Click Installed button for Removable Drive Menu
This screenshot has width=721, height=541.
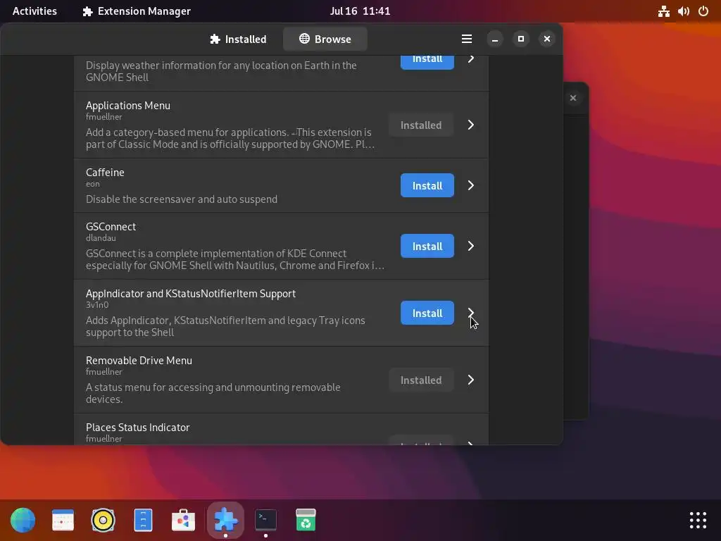pos(421,380)
